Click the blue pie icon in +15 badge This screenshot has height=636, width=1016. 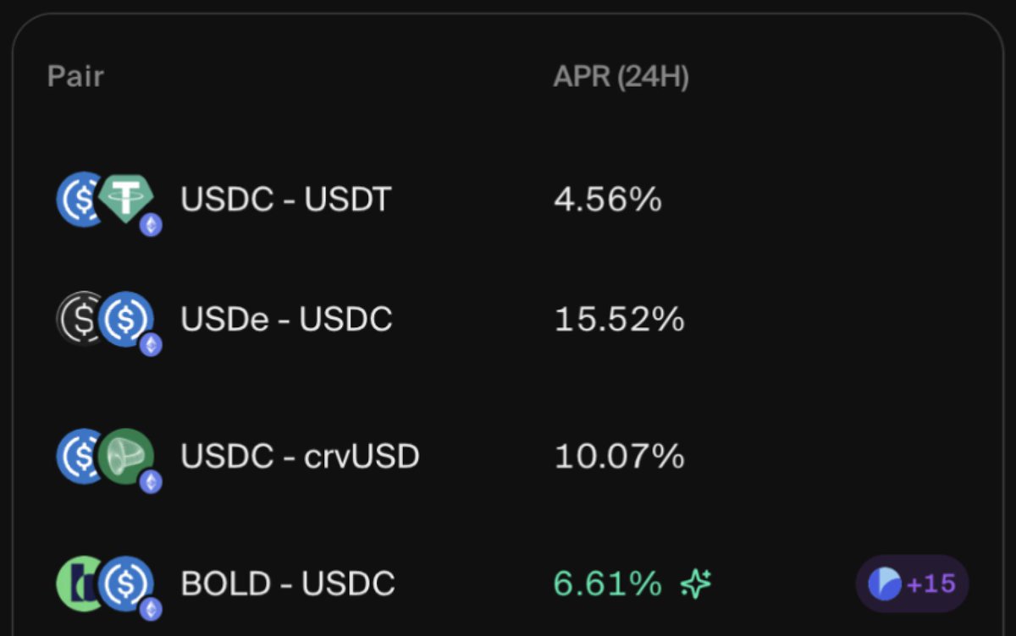885,584
